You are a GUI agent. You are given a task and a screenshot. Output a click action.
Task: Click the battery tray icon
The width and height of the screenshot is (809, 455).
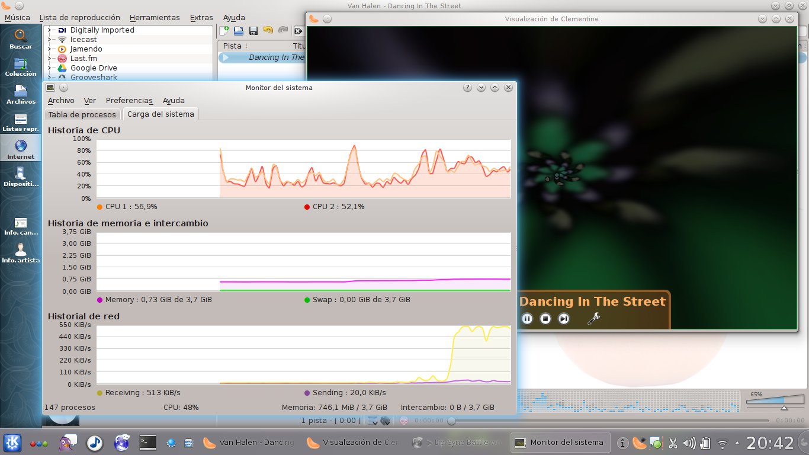[705, 443]
